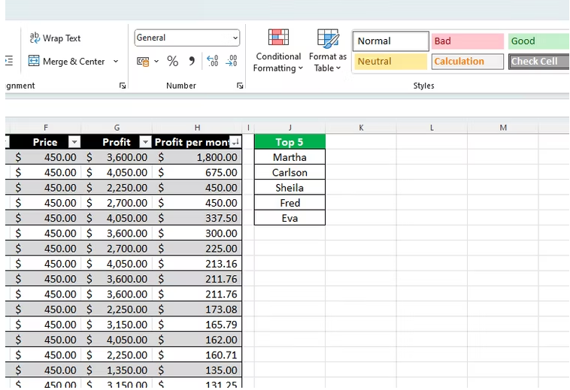Open the Profit column filter dropdown
The width and height of the screenshot is (570, 390).
coord(145,142)
